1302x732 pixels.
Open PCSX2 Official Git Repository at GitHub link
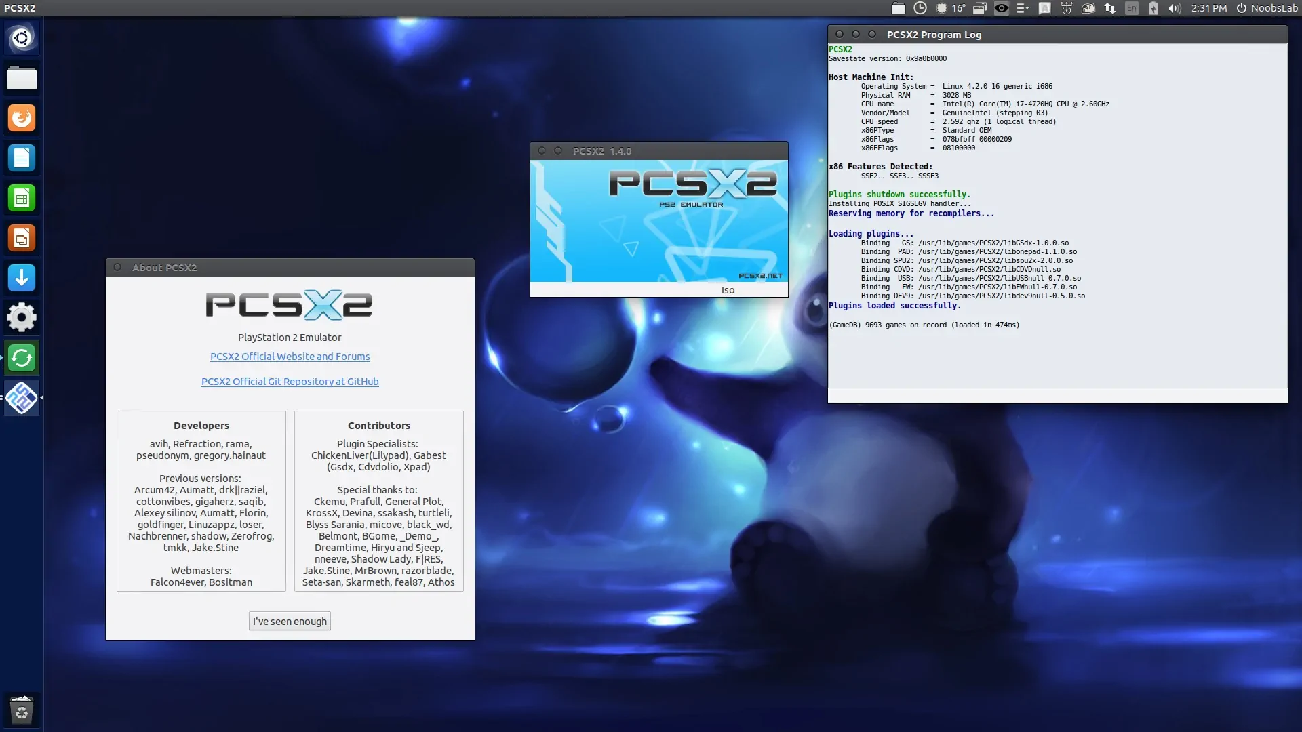290,382
